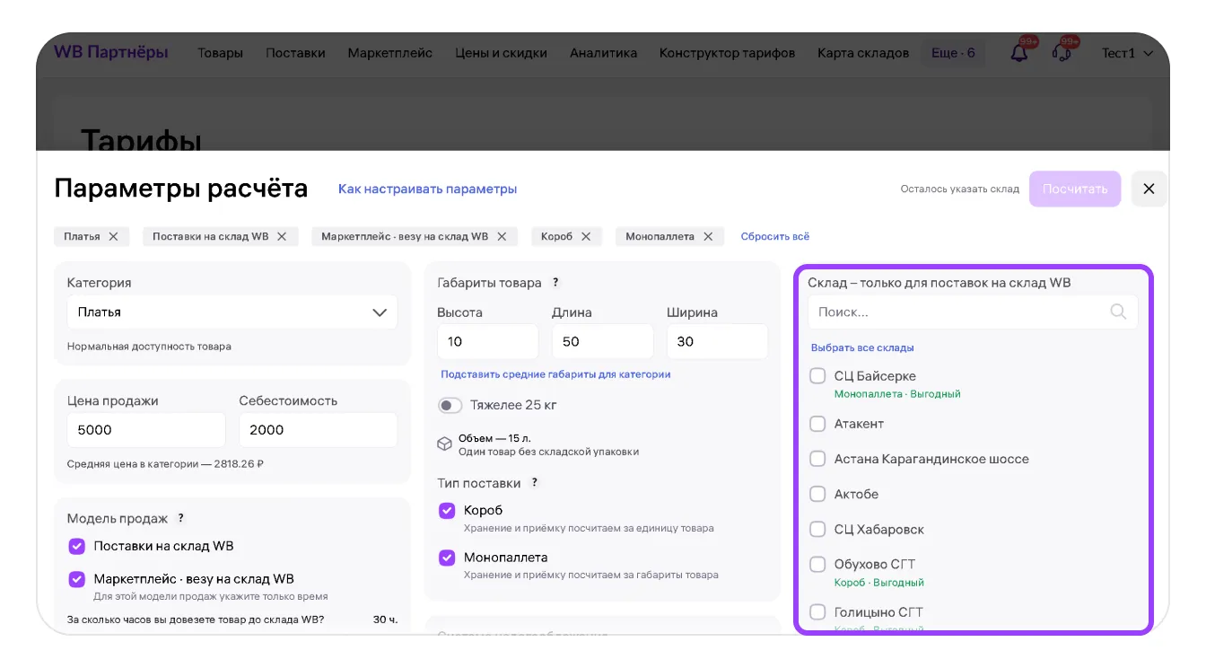Click the Себестоимость field
The image size is (1206, 668).
[x=318, y=430]
